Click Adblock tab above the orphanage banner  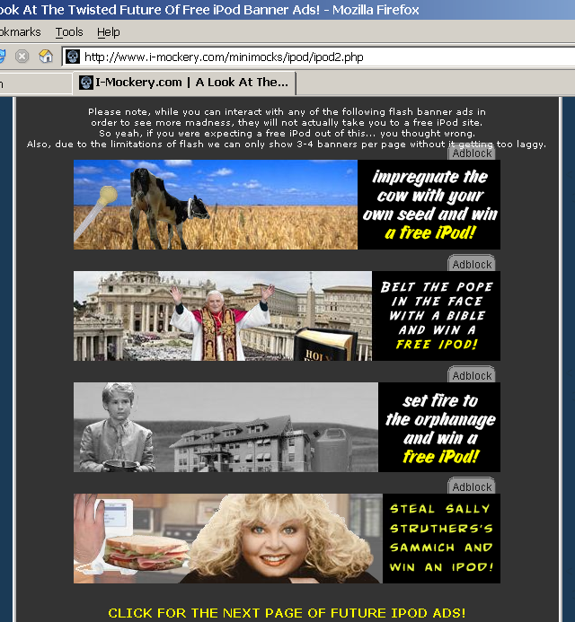472,375
